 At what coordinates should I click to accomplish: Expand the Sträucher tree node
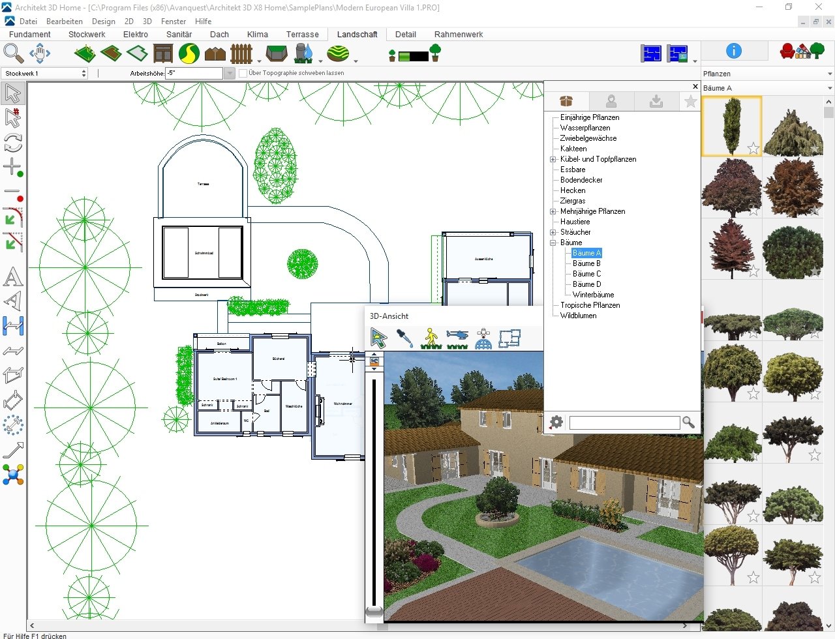pyautogui.click(x=553, y=232)
